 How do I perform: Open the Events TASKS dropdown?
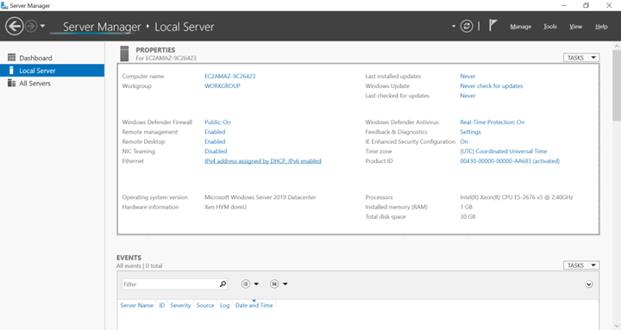point(581,265)
